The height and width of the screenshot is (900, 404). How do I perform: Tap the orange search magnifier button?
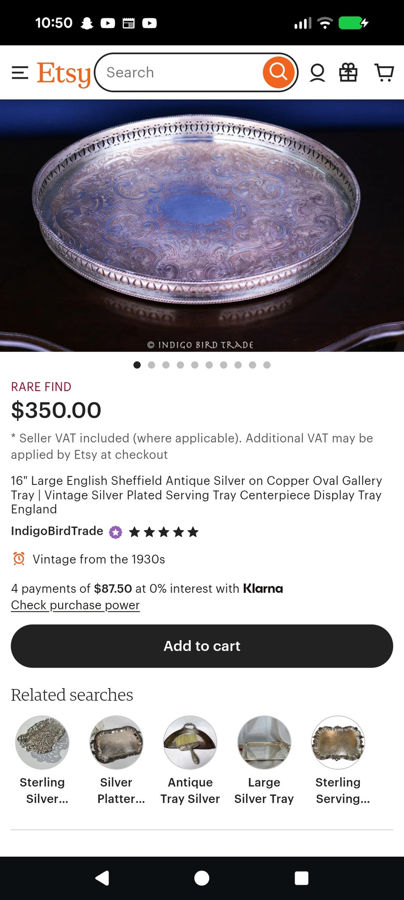point(278,72)
